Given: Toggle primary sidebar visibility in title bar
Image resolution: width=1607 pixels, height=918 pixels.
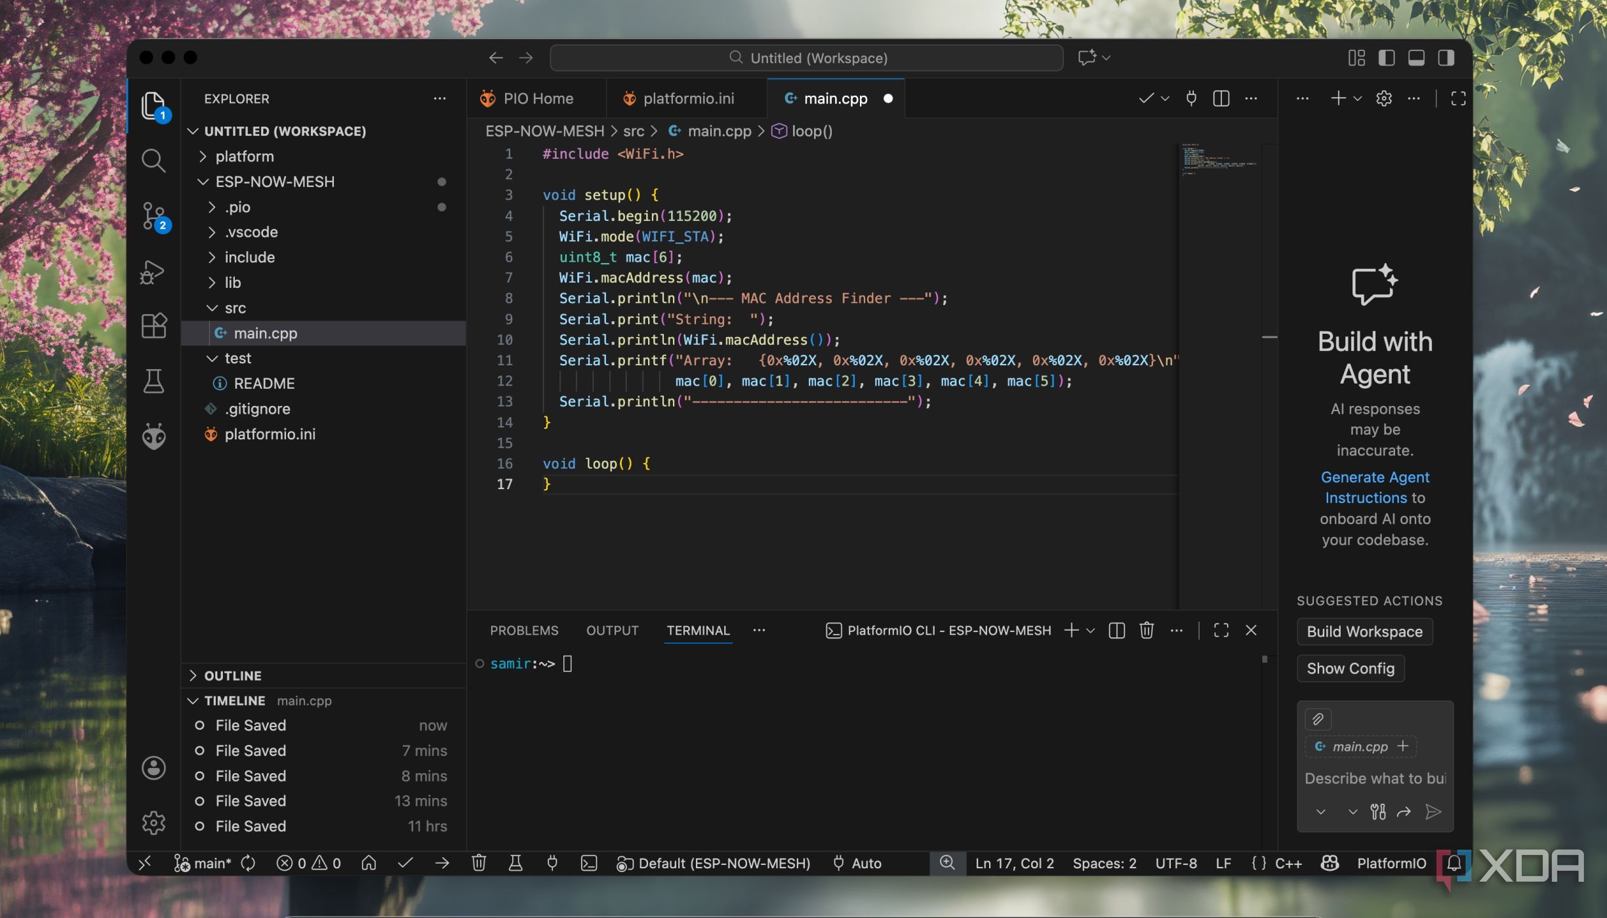Looking at the screenshot, I should point(1386,58).
